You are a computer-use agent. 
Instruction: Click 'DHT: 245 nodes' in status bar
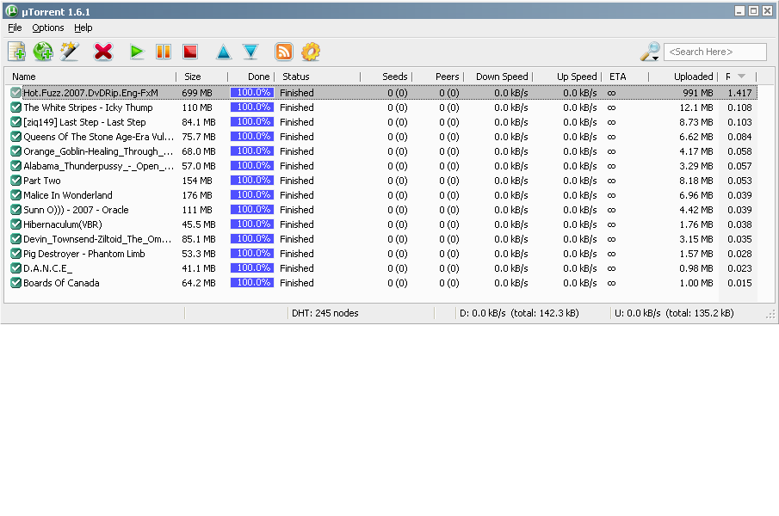pos(325,313)
